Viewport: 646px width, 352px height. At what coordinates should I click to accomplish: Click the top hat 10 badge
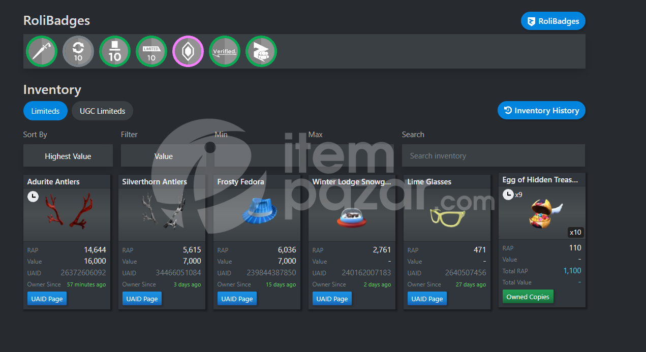point(115,51)
